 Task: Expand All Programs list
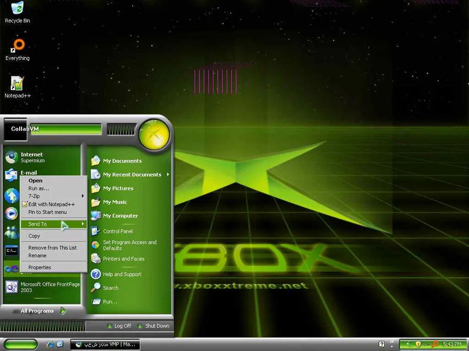pos(43,311)
